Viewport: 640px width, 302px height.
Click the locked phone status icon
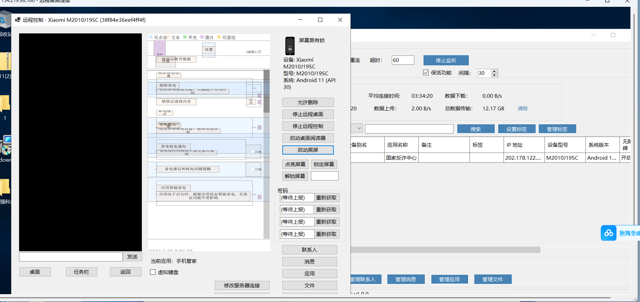point(289,46)
